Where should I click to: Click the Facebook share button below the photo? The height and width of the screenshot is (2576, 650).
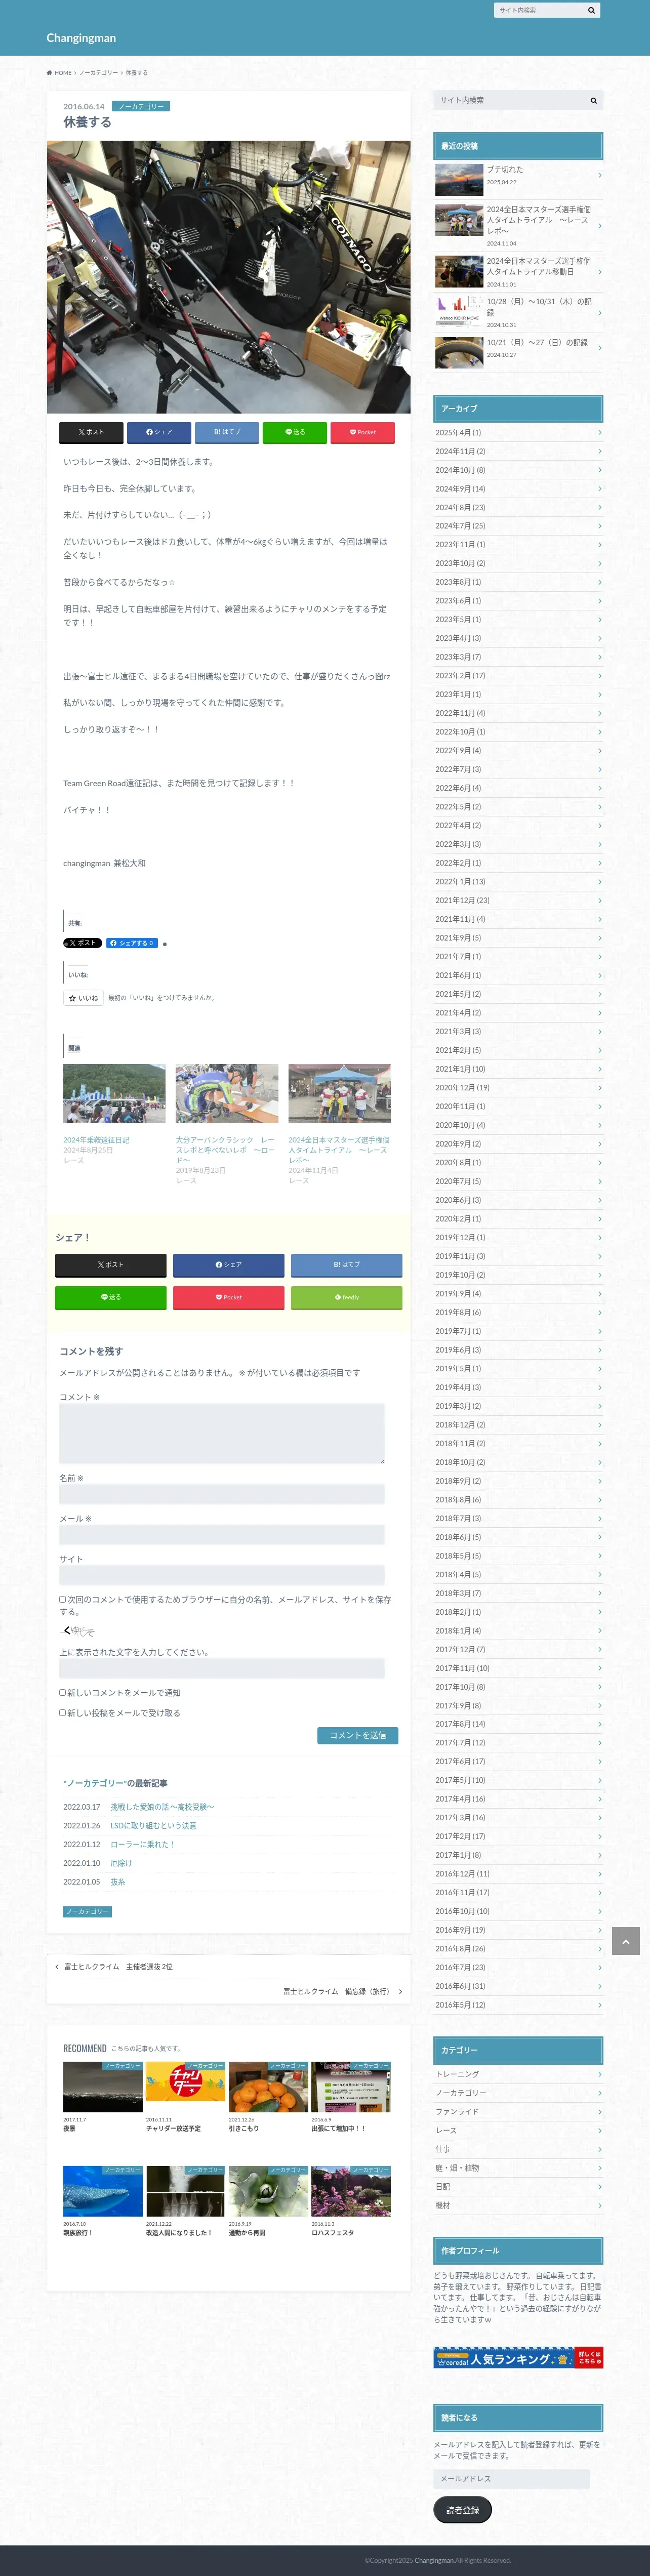click(x=159, y=432)
